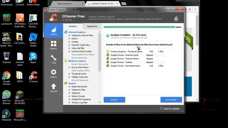
Task: Click the System group heading
Action: pos(72,83)
